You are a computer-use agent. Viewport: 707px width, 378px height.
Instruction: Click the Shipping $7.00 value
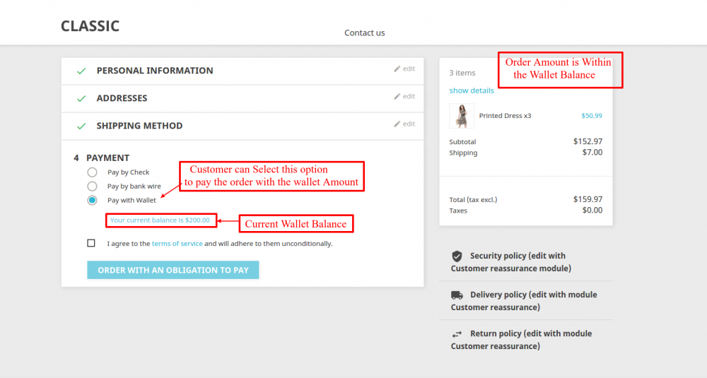pos(592,153)
